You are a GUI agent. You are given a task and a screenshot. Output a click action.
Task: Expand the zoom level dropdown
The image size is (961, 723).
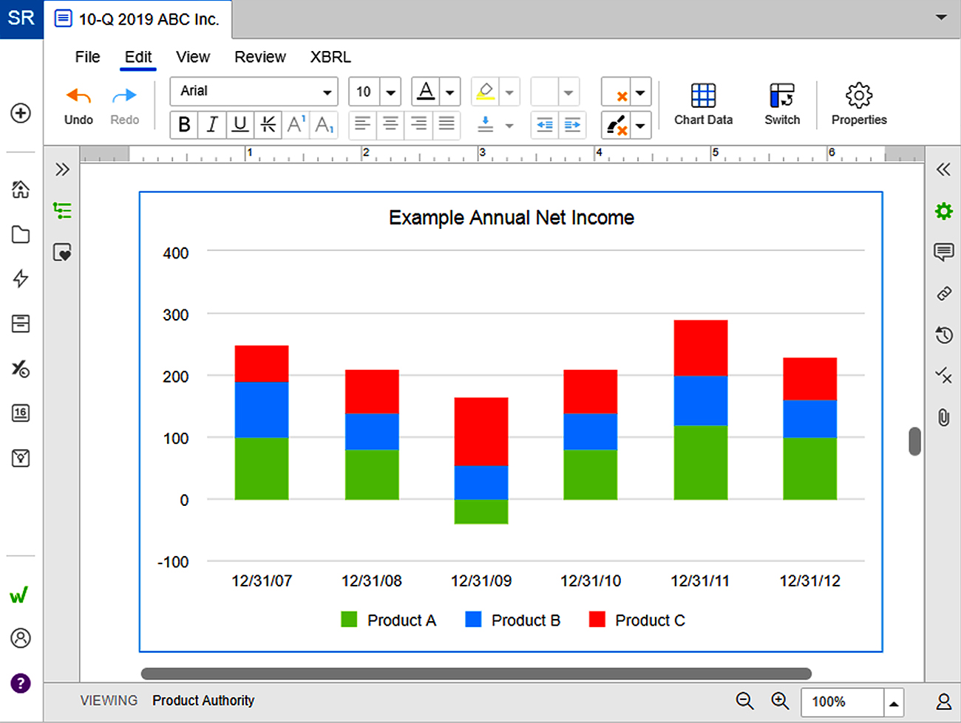894,702
